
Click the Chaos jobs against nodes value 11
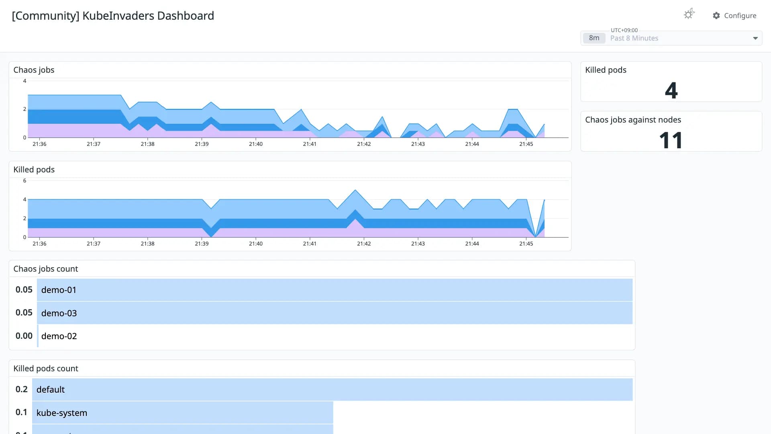coord(671,140)
